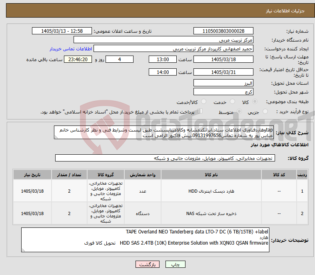Click the ذخیره ساز تحت شبکه NAS cell
The image size is (315, 275).
coord(211,213)
